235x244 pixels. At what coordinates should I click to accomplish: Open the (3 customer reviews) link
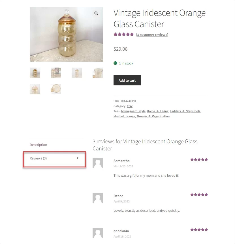coord(152,34)
